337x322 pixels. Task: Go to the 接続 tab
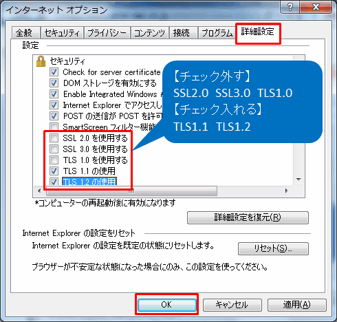click(x=183, y=33)
